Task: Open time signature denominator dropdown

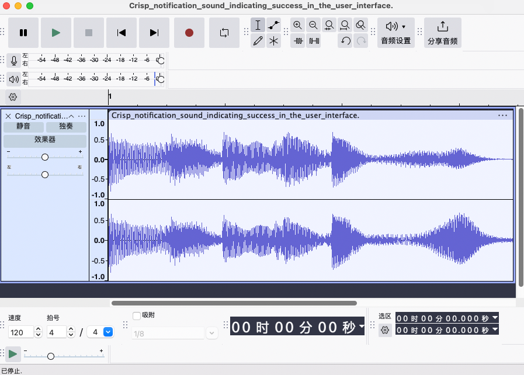Action: [x=108, y=332]
